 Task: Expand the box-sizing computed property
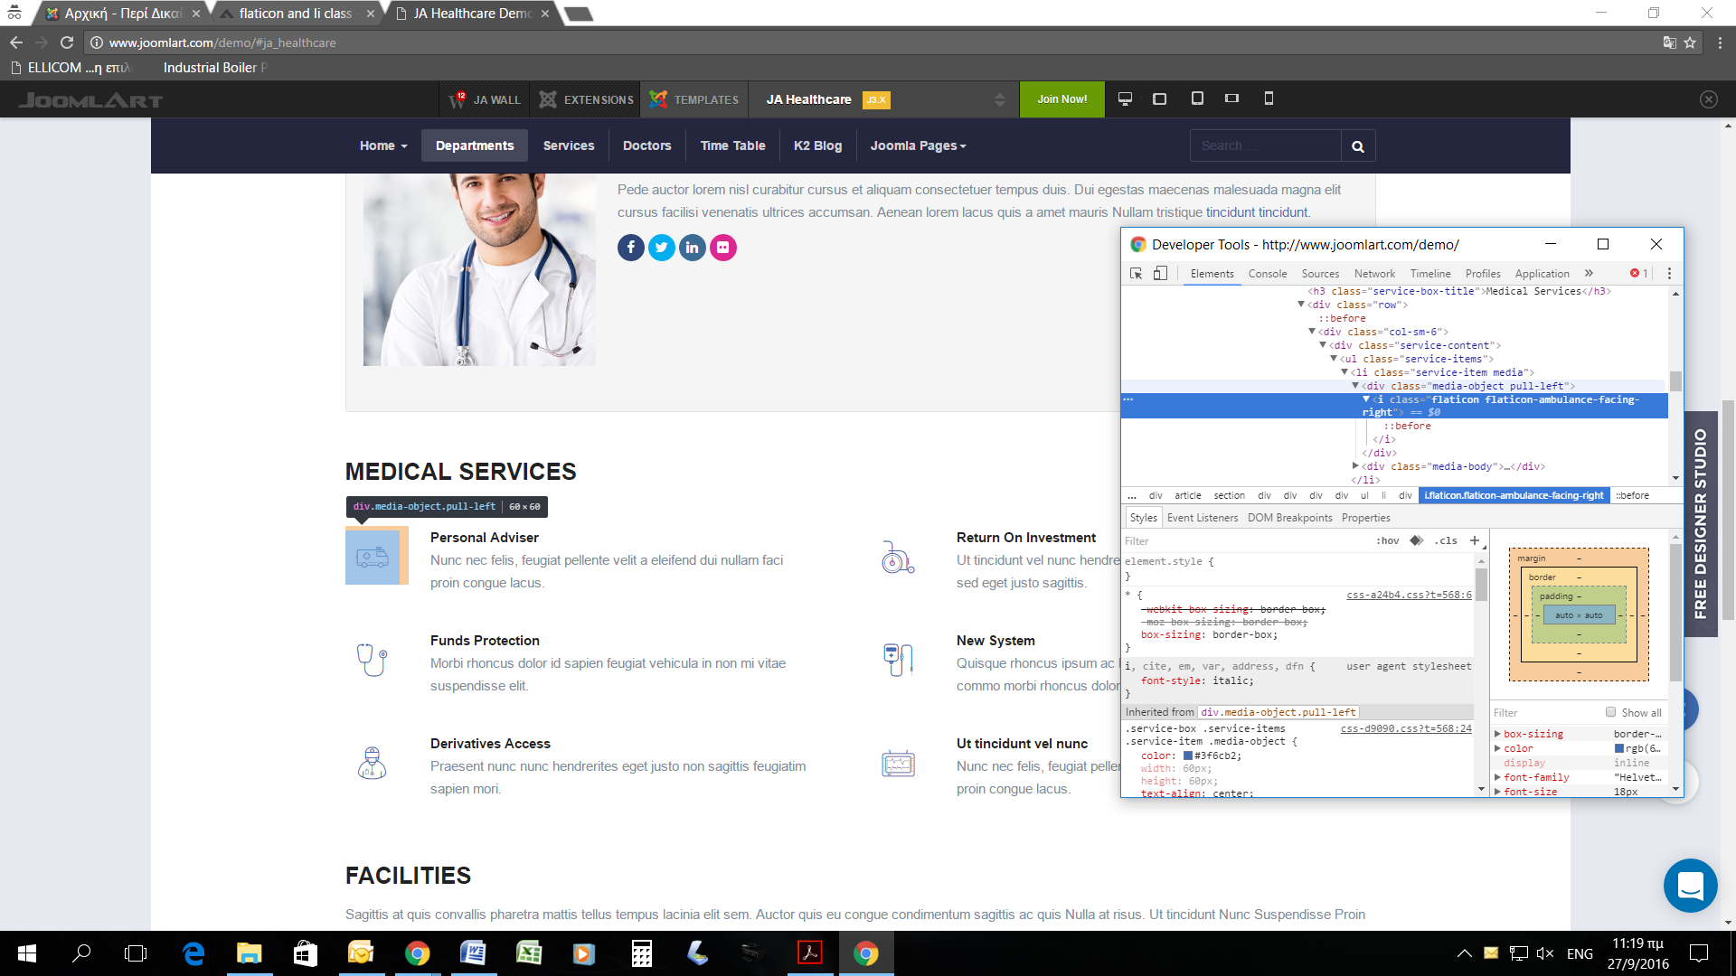pyautogui.click(x=1497, y=734)
